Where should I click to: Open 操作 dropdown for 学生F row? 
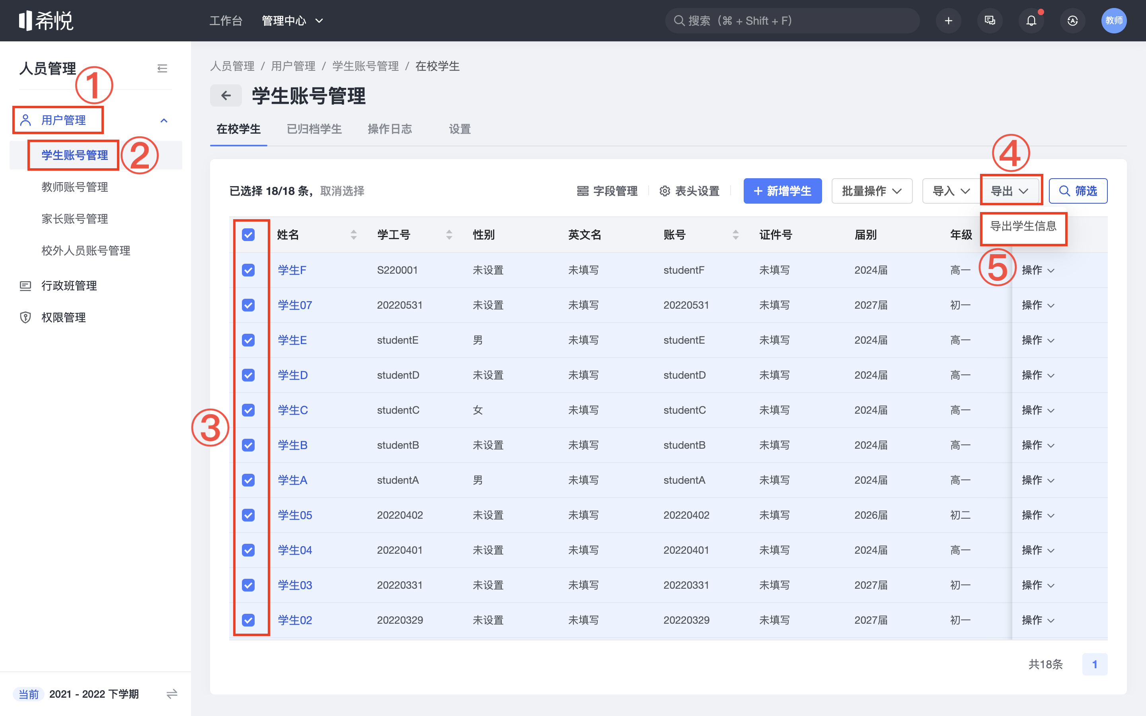click(1037, 270)
